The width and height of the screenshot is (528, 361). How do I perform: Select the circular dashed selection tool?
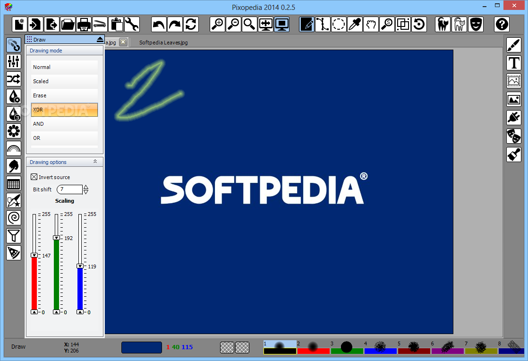click(339, 24)
